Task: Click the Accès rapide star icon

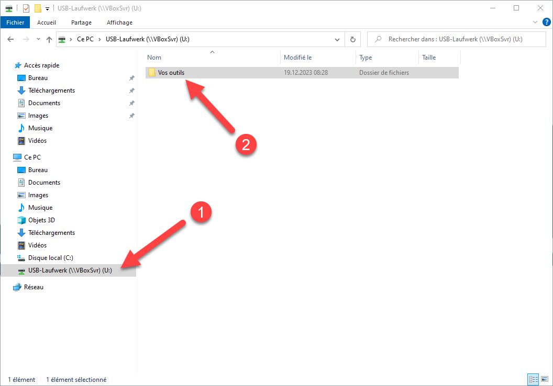Action: pos(18,65)
